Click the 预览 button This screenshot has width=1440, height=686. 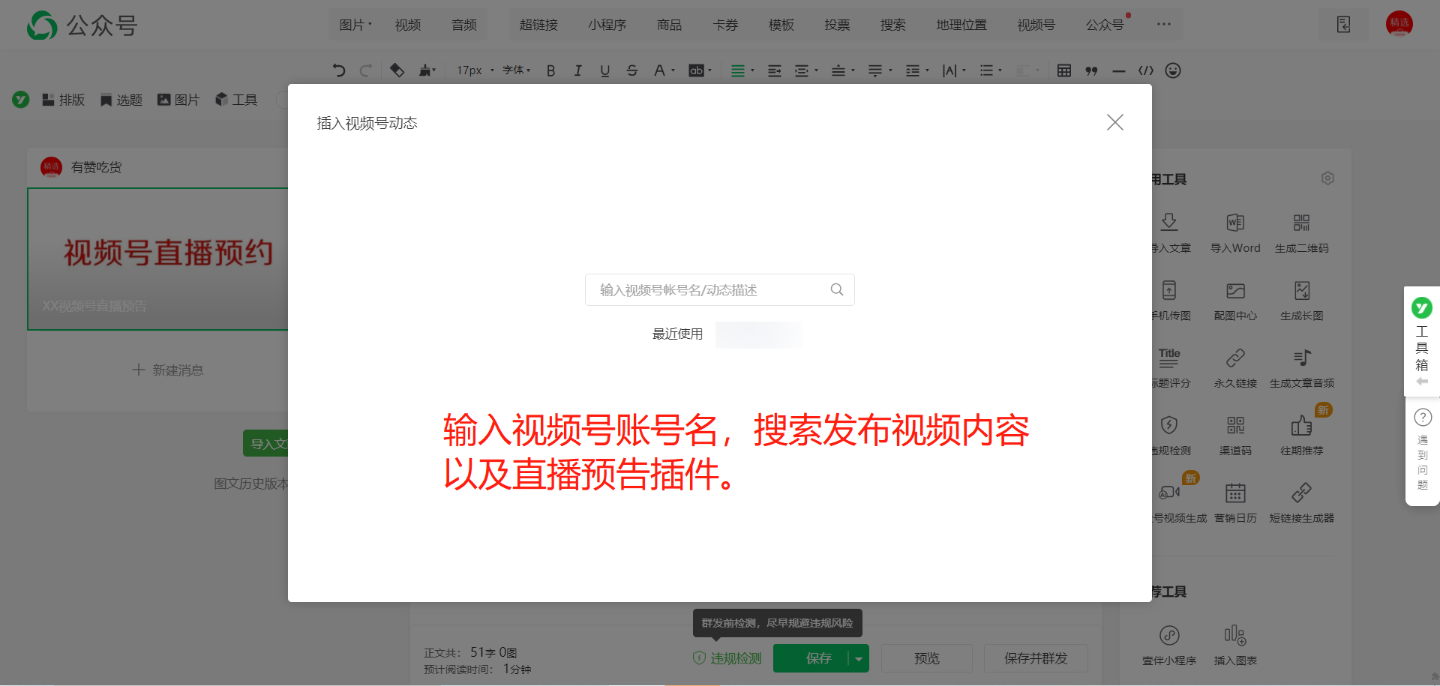[926, 658]
